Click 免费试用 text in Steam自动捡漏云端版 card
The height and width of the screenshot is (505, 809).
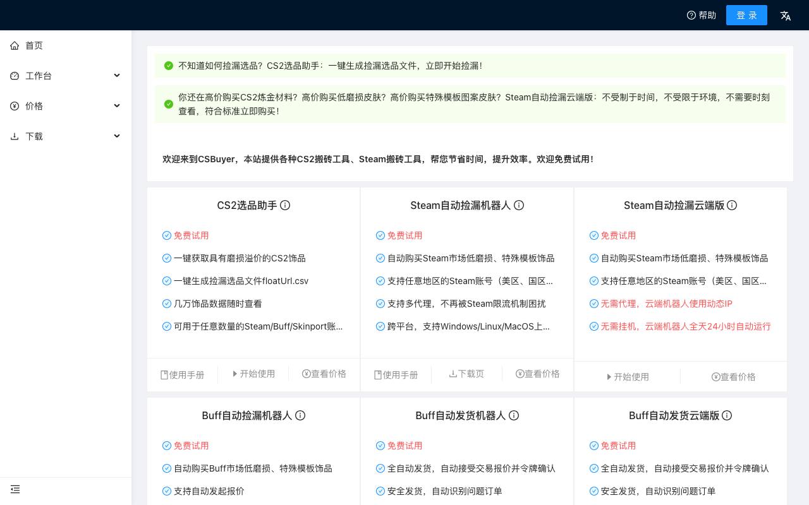[x=619, y=235]
